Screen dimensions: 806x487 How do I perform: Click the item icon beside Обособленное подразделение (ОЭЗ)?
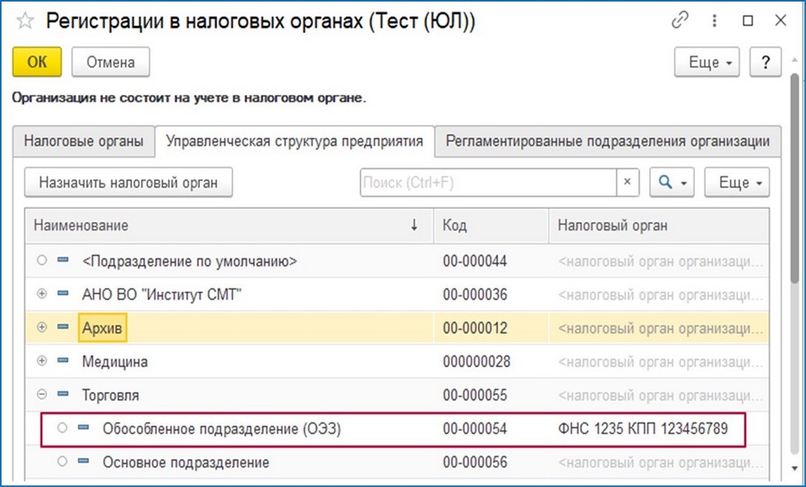tap(83, 427)
